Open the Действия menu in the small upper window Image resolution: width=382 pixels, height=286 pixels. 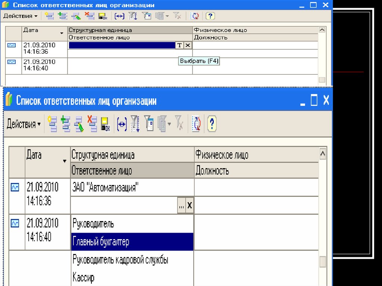point(20,16)
